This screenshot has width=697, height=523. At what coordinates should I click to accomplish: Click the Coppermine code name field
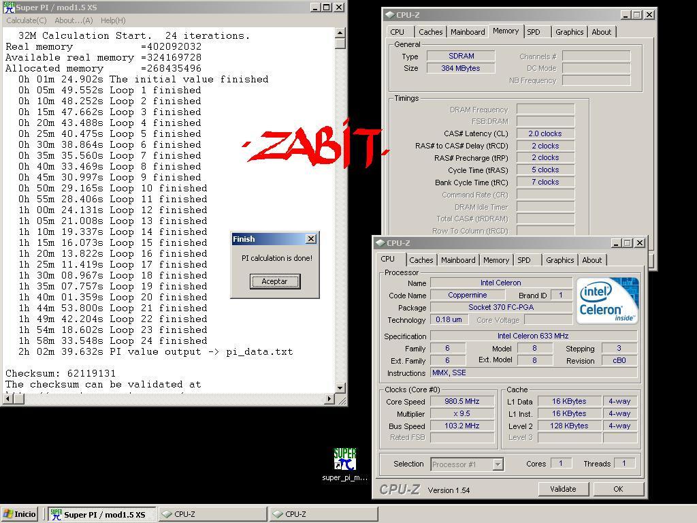(468, 295)
